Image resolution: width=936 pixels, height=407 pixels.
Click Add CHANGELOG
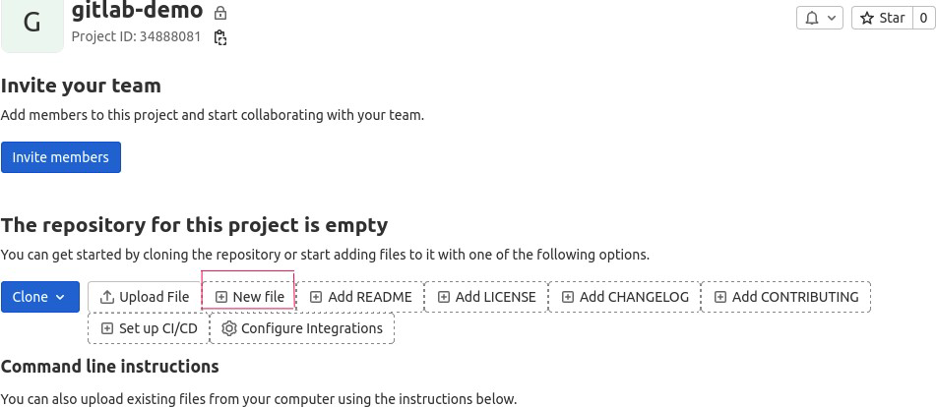point(624,297)
